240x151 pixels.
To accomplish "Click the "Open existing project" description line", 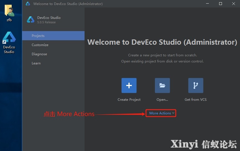I will pyautogui.click(x=162, y=61).
